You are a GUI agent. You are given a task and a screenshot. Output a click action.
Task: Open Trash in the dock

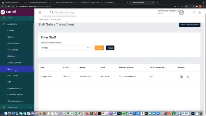point(201,113)
